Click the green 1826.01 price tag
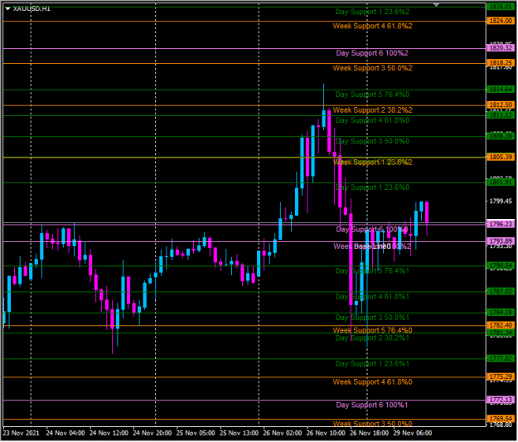518x442 pixels. 501,7
